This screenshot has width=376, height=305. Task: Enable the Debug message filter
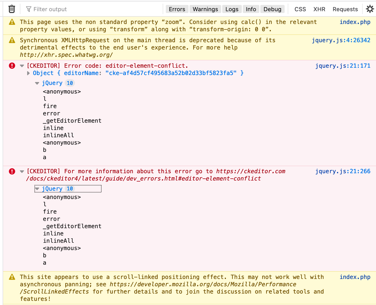click(x=272, y=9)
